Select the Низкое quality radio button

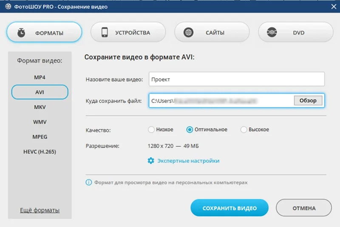coord(151,130)
